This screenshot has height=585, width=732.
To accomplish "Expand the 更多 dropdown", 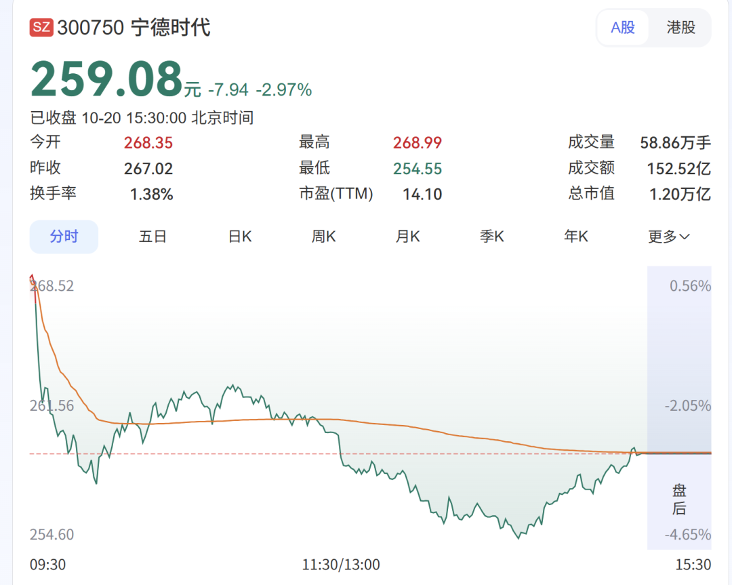I will [668, 237].
